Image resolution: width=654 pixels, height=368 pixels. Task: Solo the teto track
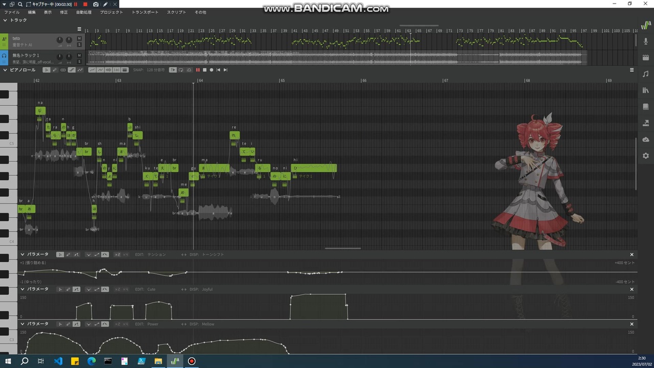[x=79, y=44]
